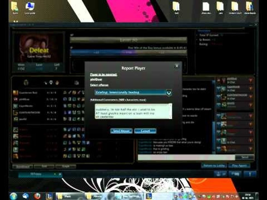Screen dimensions: 267x200
Task: Click the Send Report button
Action: tap(121, 131)
